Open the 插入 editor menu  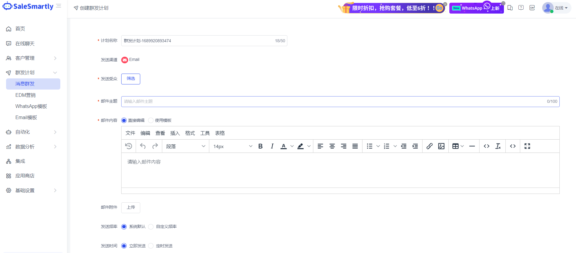(x=175, y=133)
